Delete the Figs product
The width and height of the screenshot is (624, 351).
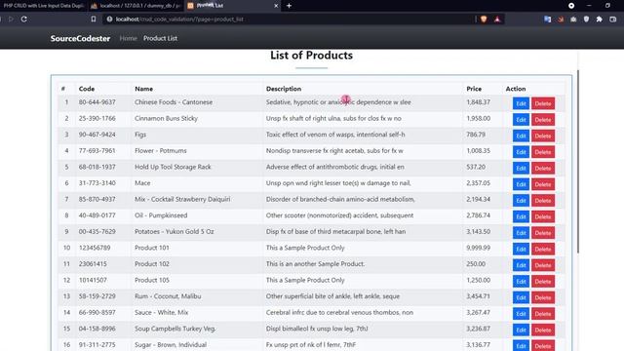(x=543, y=136)
